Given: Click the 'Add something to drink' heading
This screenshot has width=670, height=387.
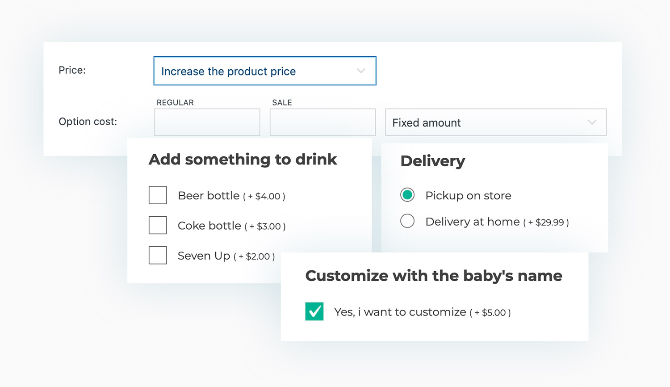Looking at the screenshot, I should [243, 160].
